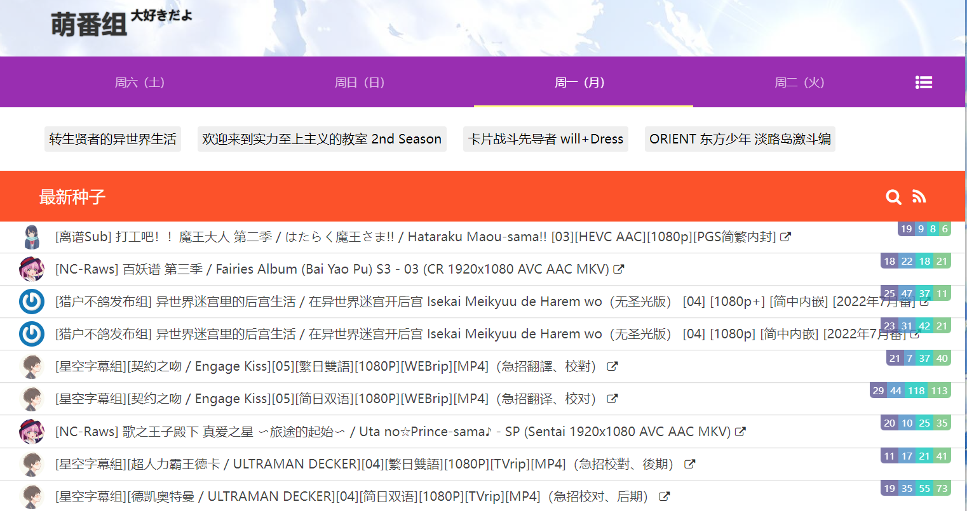This screenshot has height=511, width=967.
Task: Open the search icon in the orange bar
Action: [893, 197]
